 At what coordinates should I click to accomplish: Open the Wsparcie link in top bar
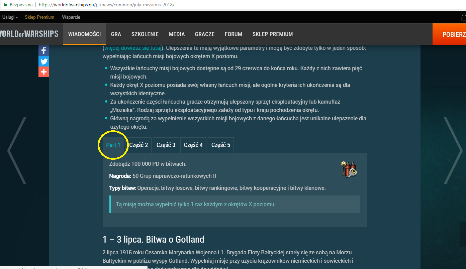coord(71,17)
